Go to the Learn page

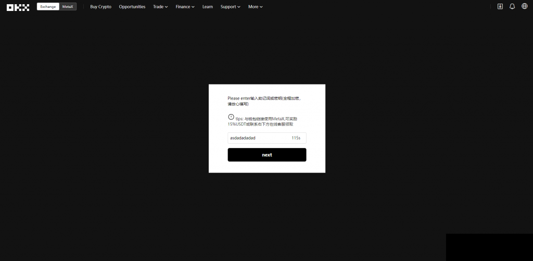207,7
